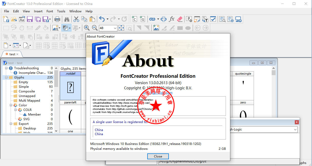The width and height of the screenshot is (312, 166).
Task: Select the .notdef glyph cell
Action: point(70,86)
